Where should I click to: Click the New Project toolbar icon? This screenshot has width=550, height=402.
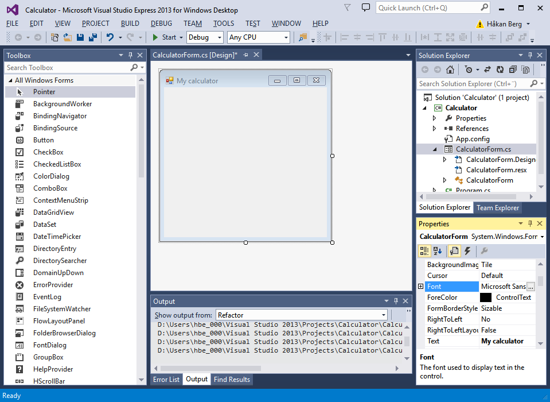click(54, 37)
